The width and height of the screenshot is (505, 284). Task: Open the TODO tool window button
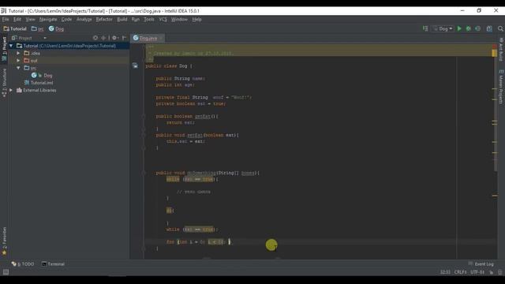tap(23, 264)
